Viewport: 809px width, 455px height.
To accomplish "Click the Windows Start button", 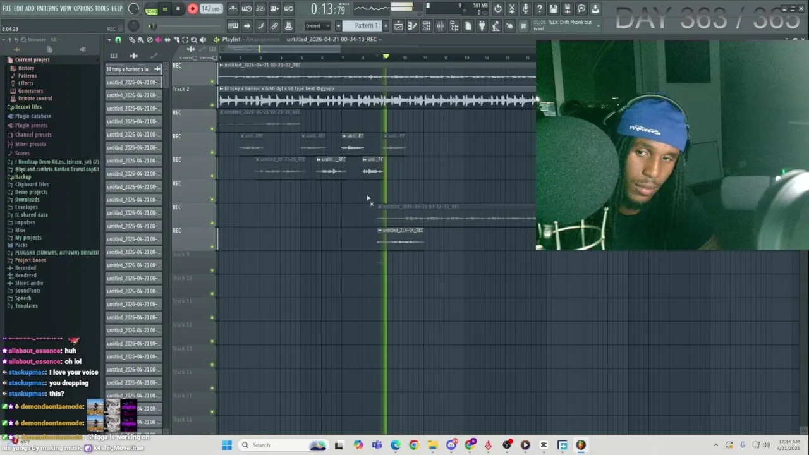I will (x=227, y=445).
